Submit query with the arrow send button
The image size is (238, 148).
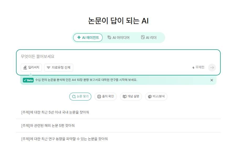[212, 68]
